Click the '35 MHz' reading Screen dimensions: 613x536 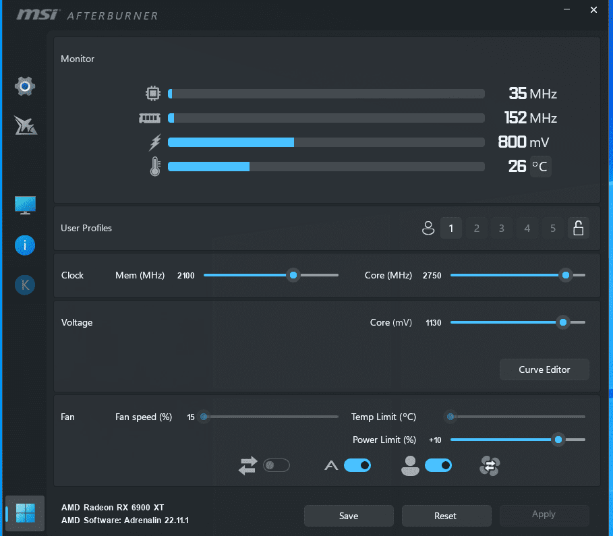click(x=533, y=94)
